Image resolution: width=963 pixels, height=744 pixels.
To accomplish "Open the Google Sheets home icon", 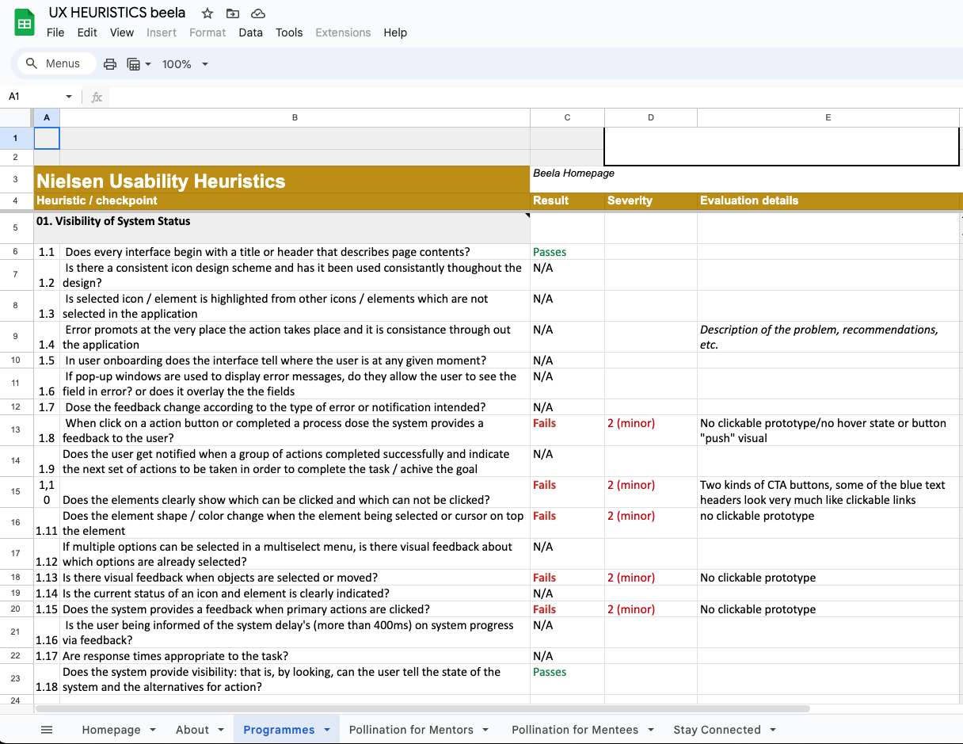I will [x=25, y=22].
